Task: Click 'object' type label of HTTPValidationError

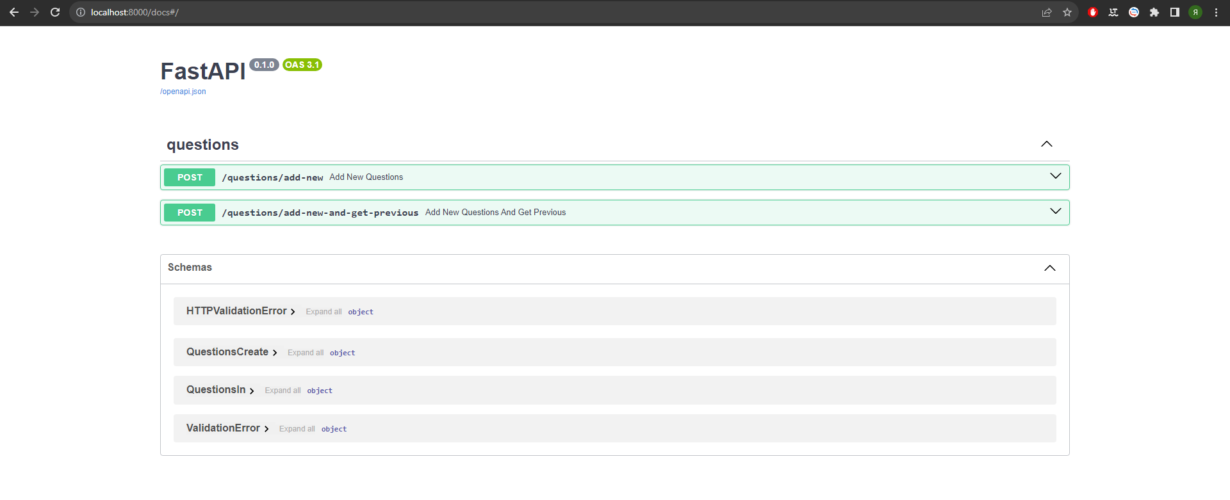Action: coord(361,312)
